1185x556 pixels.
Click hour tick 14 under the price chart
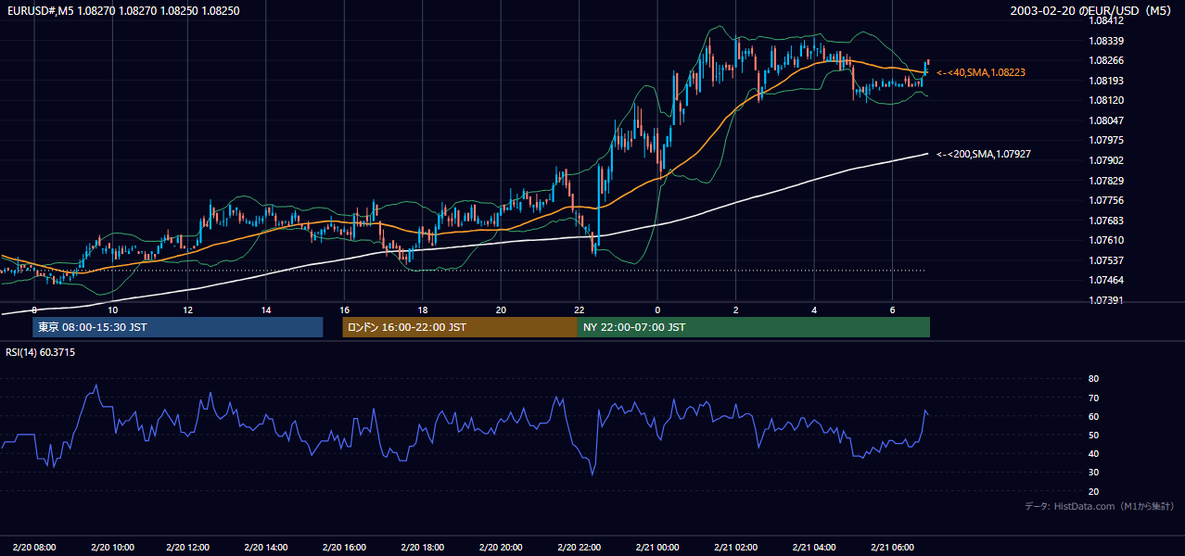click(x=266, y=310)
